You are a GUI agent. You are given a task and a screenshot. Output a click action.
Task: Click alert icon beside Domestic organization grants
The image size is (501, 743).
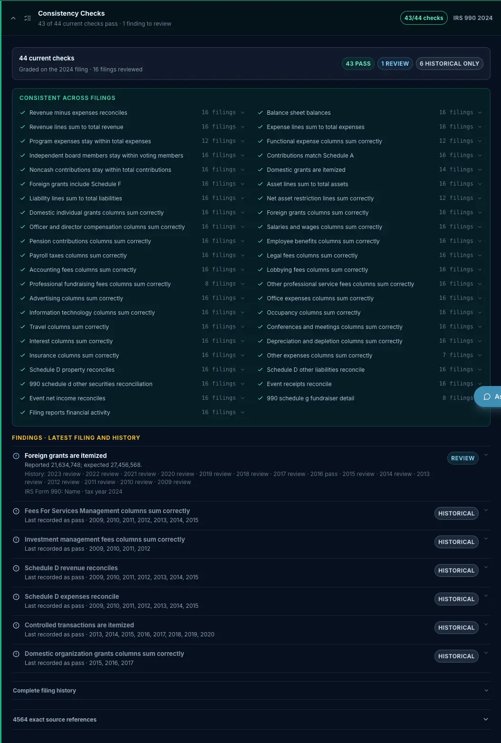click(x=16, y=654)
